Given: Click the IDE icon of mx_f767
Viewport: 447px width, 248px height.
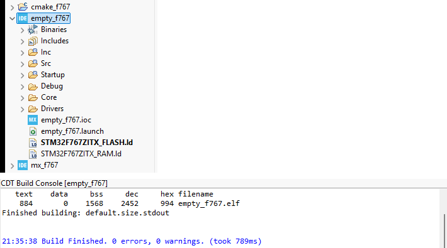Looking at the screenshot, I should pyautogui.click(x=23, y=165).
